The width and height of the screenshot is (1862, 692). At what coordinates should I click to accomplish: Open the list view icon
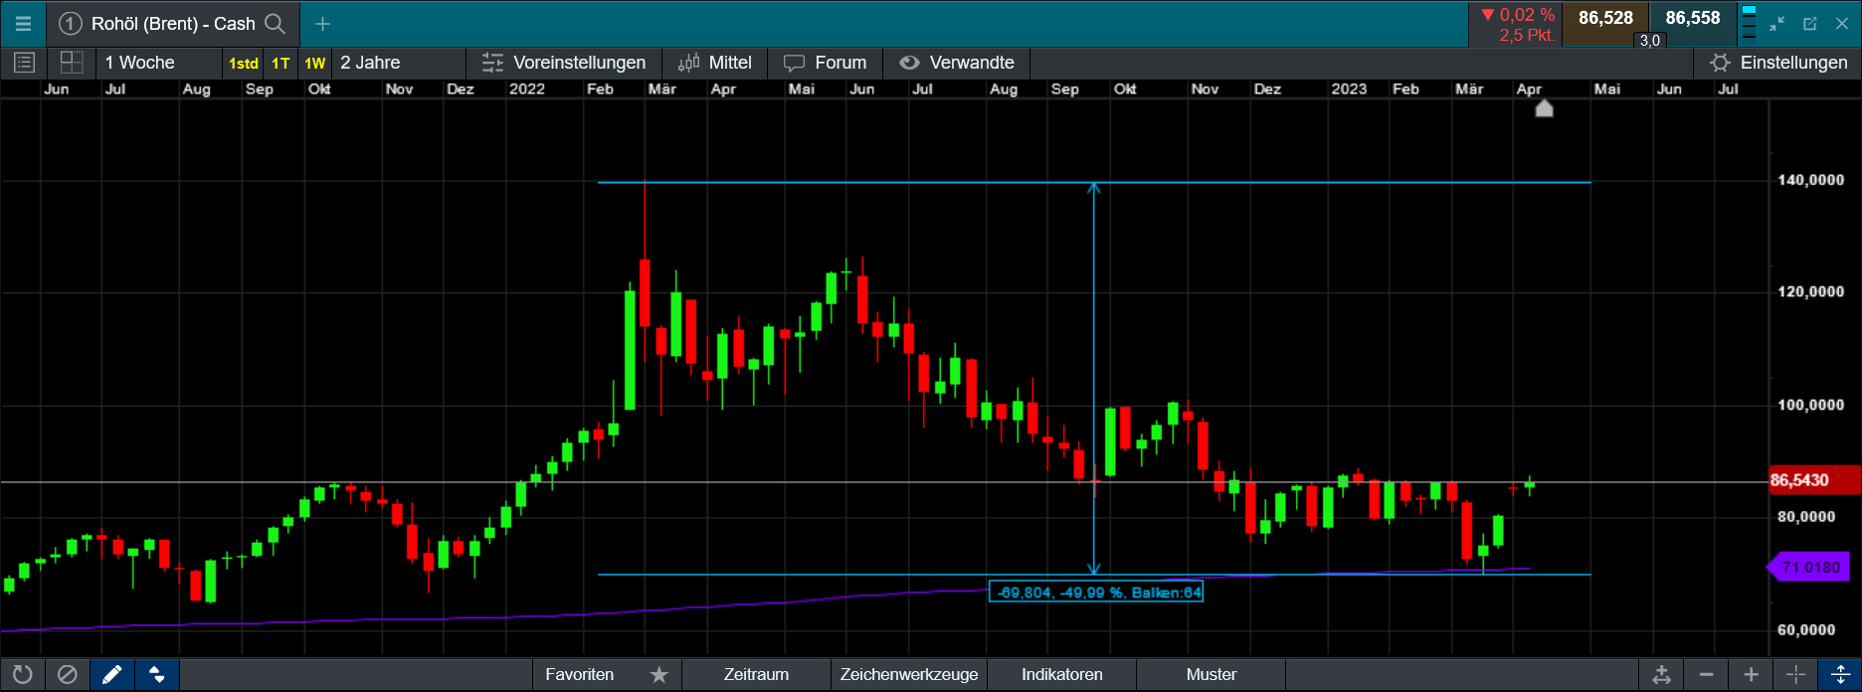coord(25,63)
